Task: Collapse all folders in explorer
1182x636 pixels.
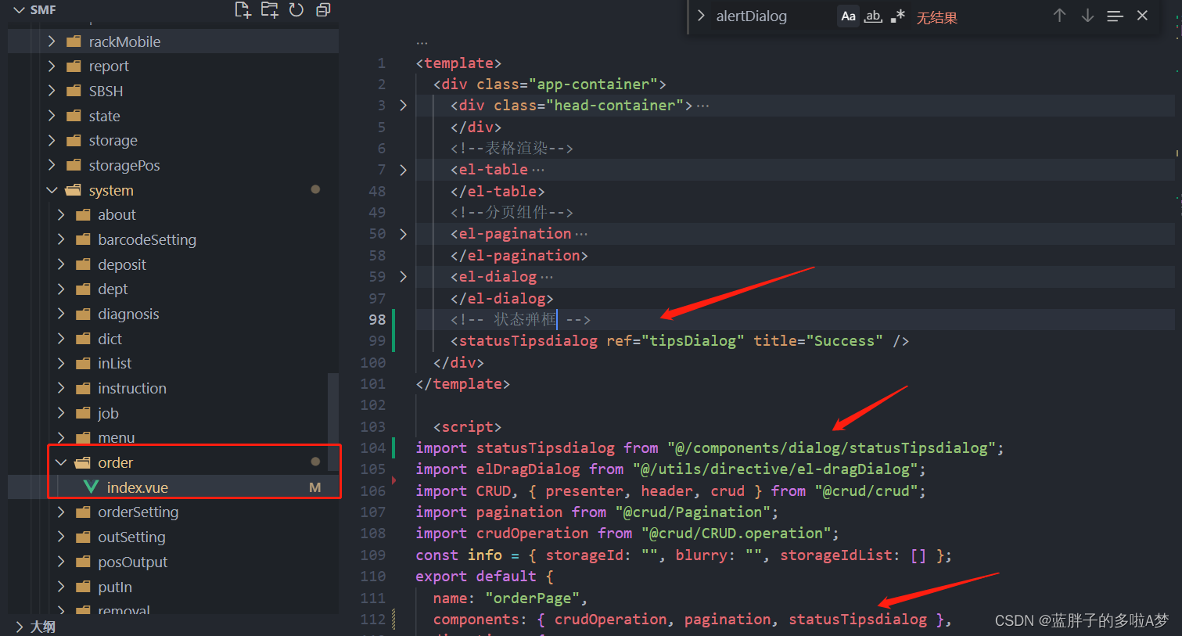Action: pos(323,10)
